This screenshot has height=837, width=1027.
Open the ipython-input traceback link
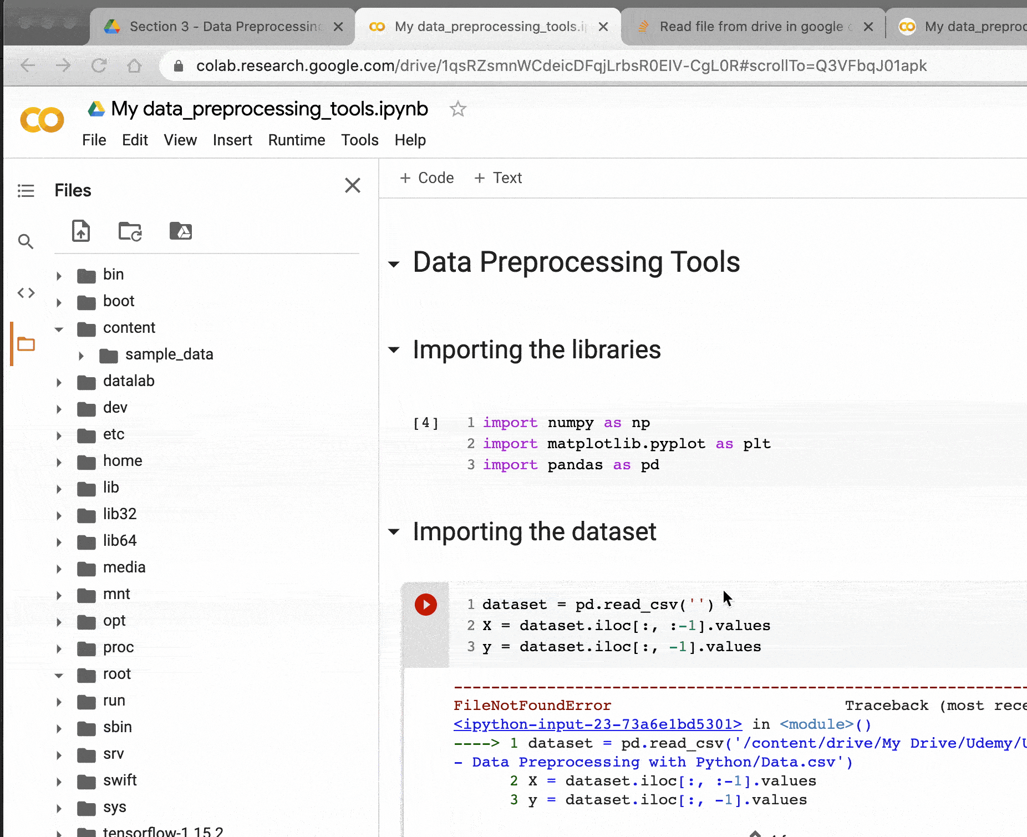597,724
